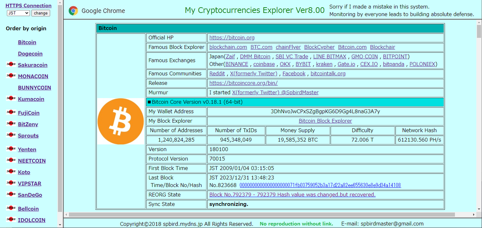Click the Japan flag beside Yenten
The height and width of the screenshot is (228, 482).
click(11, 149)
